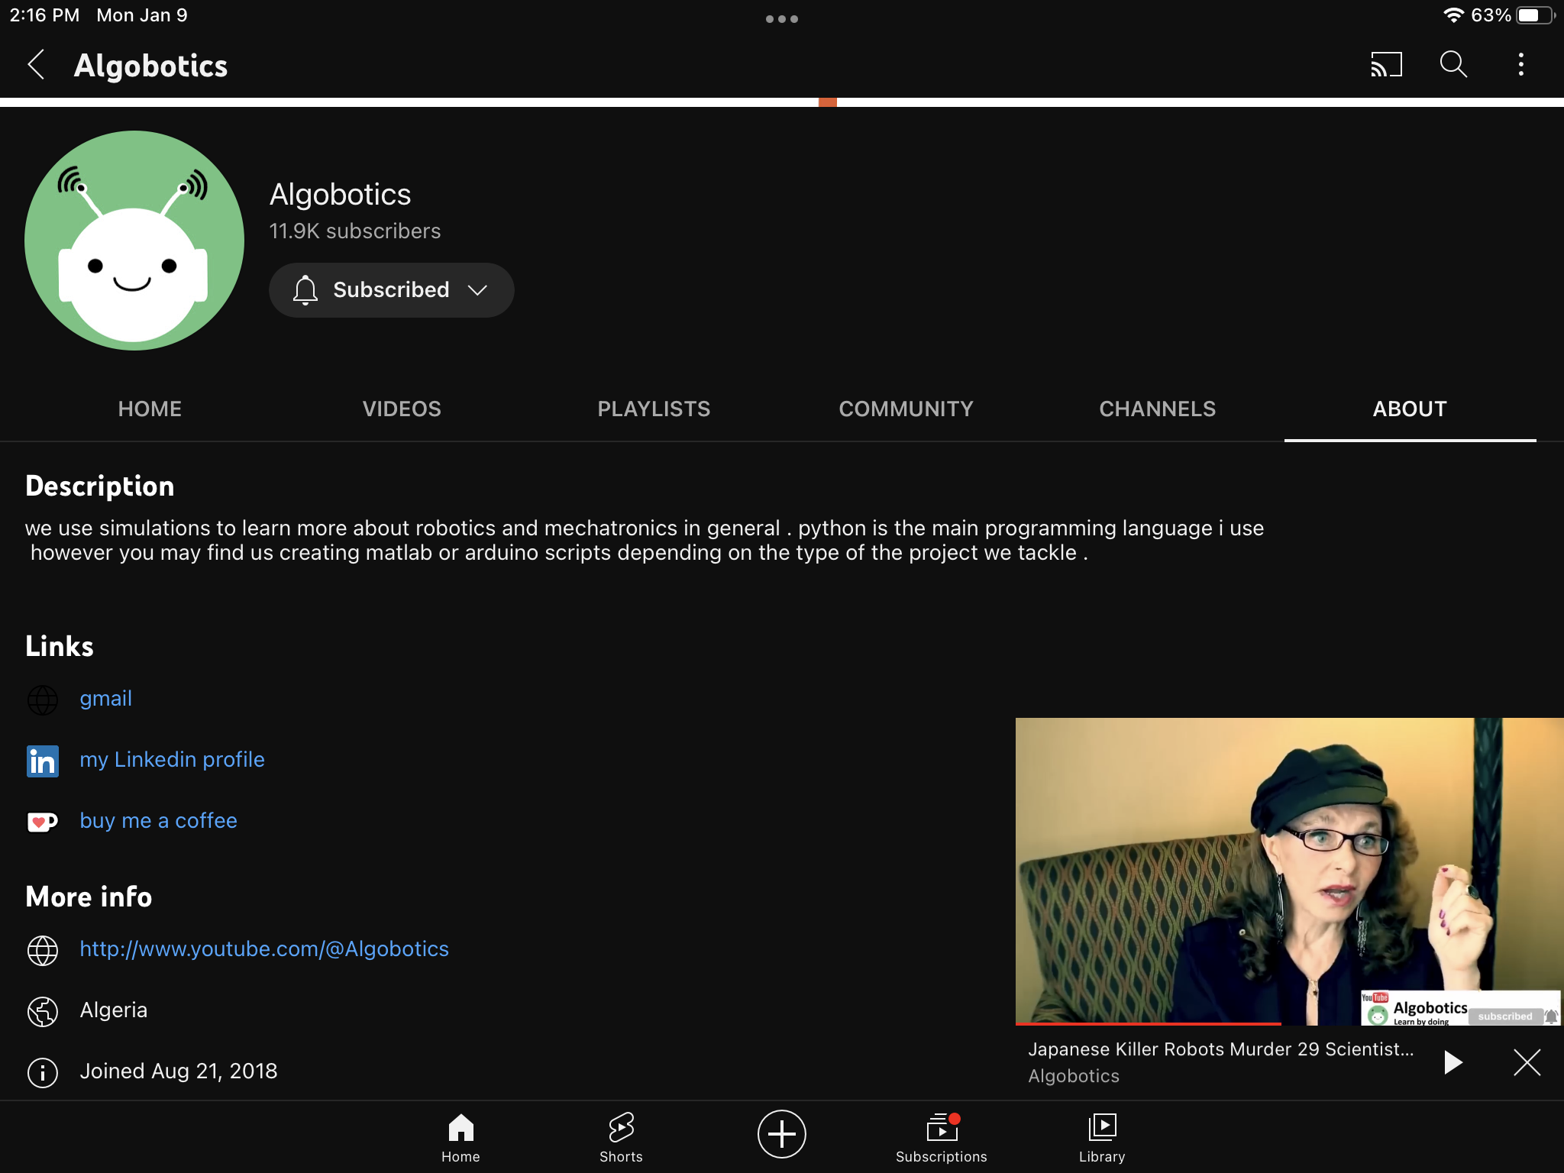Click the globe icon beside gmail
This screenshot has height=1173, width=1564.
tap(43, 700)
